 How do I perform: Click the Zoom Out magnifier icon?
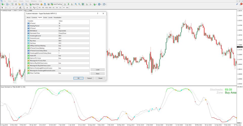[x=79, y=4]
